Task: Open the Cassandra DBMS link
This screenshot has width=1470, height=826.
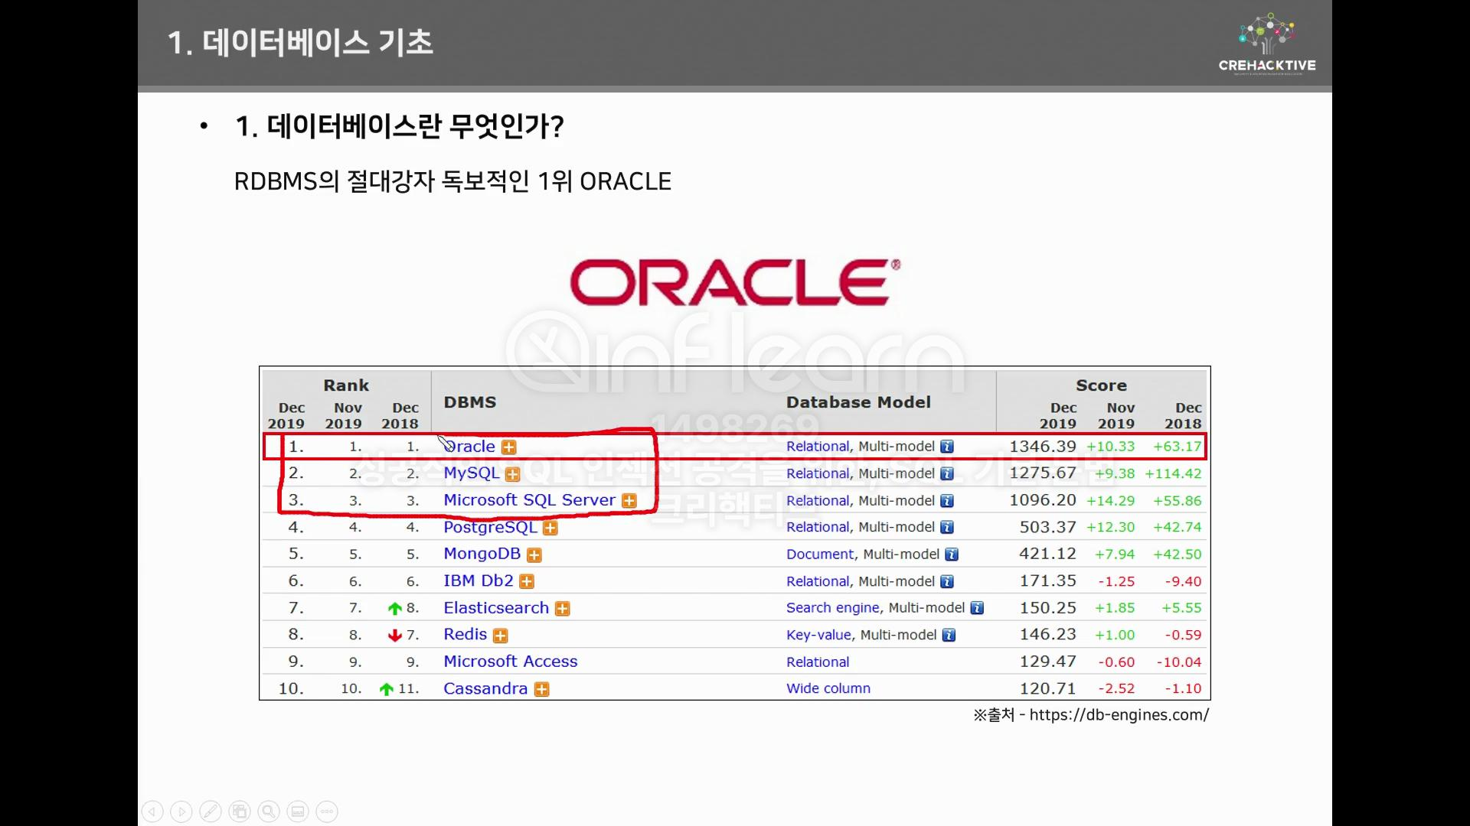Action: tap(485, 688)
